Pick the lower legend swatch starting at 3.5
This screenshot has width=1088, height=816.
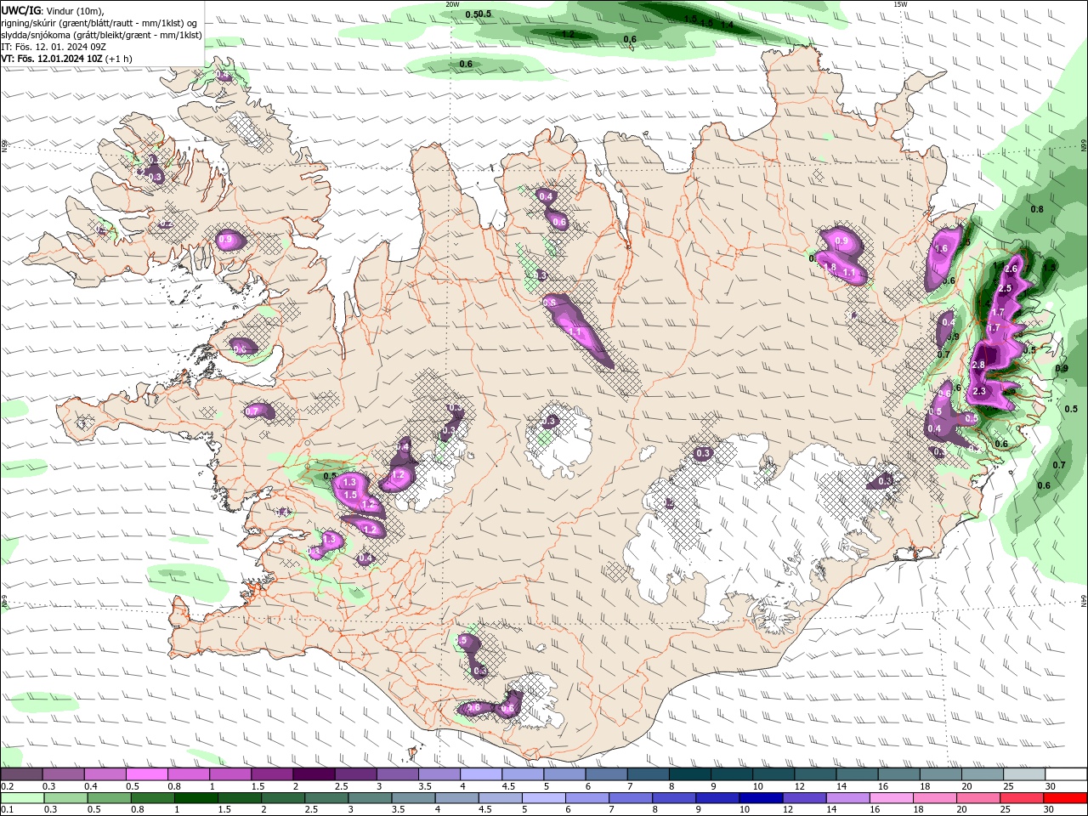413,798
